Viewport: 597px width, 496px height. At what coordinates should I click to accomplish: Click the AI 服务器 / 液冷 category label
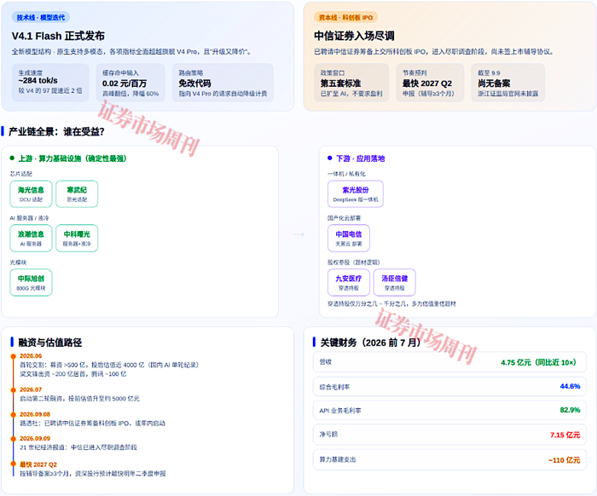tap(29, 218)
